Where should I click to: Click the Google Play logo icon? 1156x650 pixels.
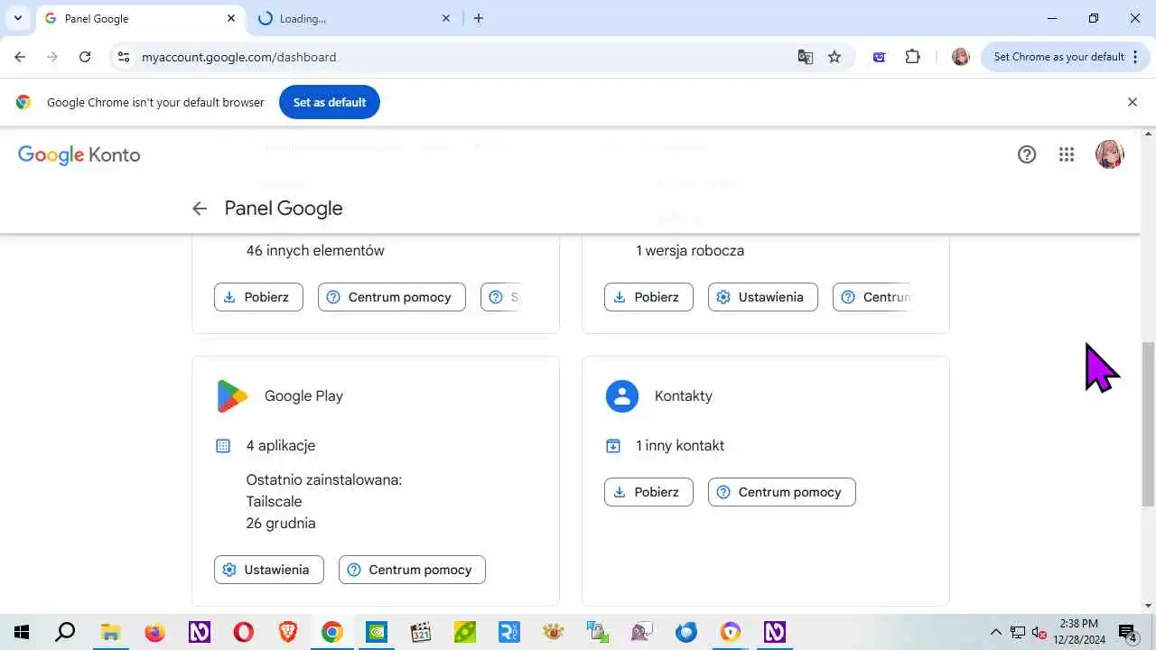pos(232,395)
